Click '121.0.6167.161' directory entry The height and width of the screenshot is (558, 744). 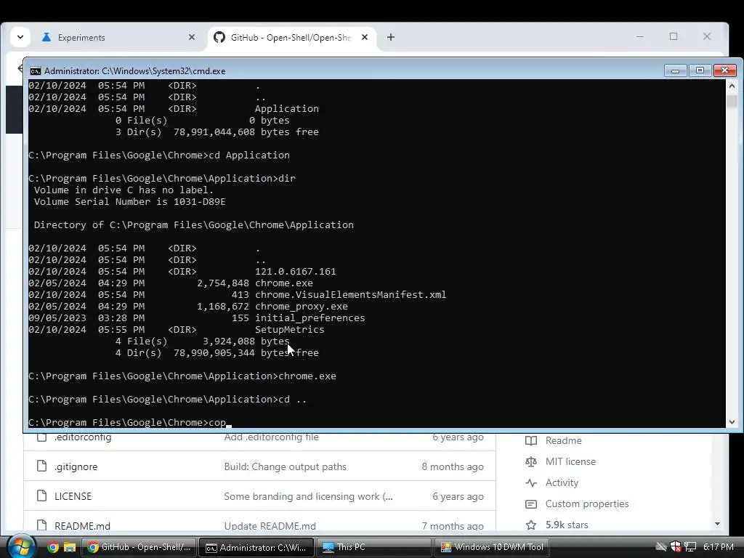pos(295,272)
